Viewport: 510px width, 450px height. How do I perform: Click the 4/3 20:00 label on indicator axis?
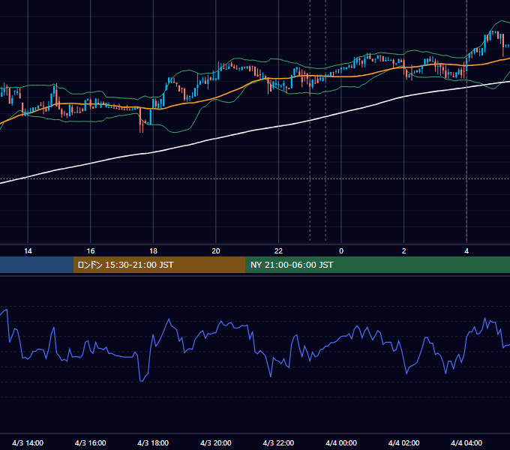tap(216, 442)
